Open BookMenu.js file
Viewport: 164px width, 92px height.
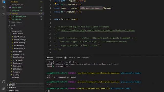19,45
